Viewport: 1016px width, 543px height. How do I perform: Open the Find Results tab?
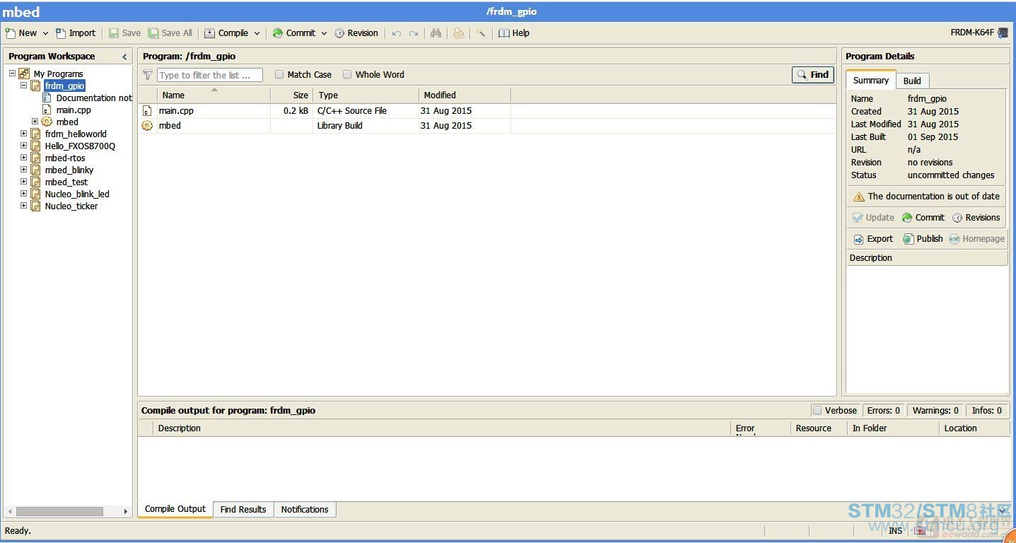point(243,510)
